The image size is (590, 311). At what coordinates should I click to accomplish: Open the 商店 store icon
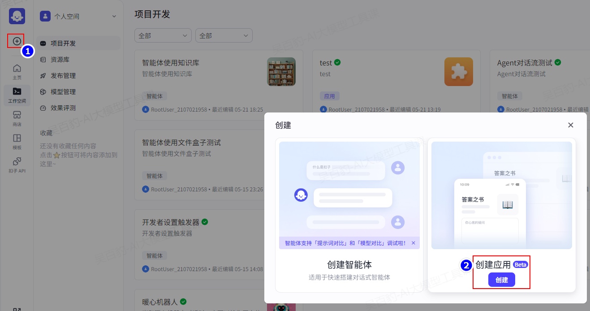click(17, 118)
